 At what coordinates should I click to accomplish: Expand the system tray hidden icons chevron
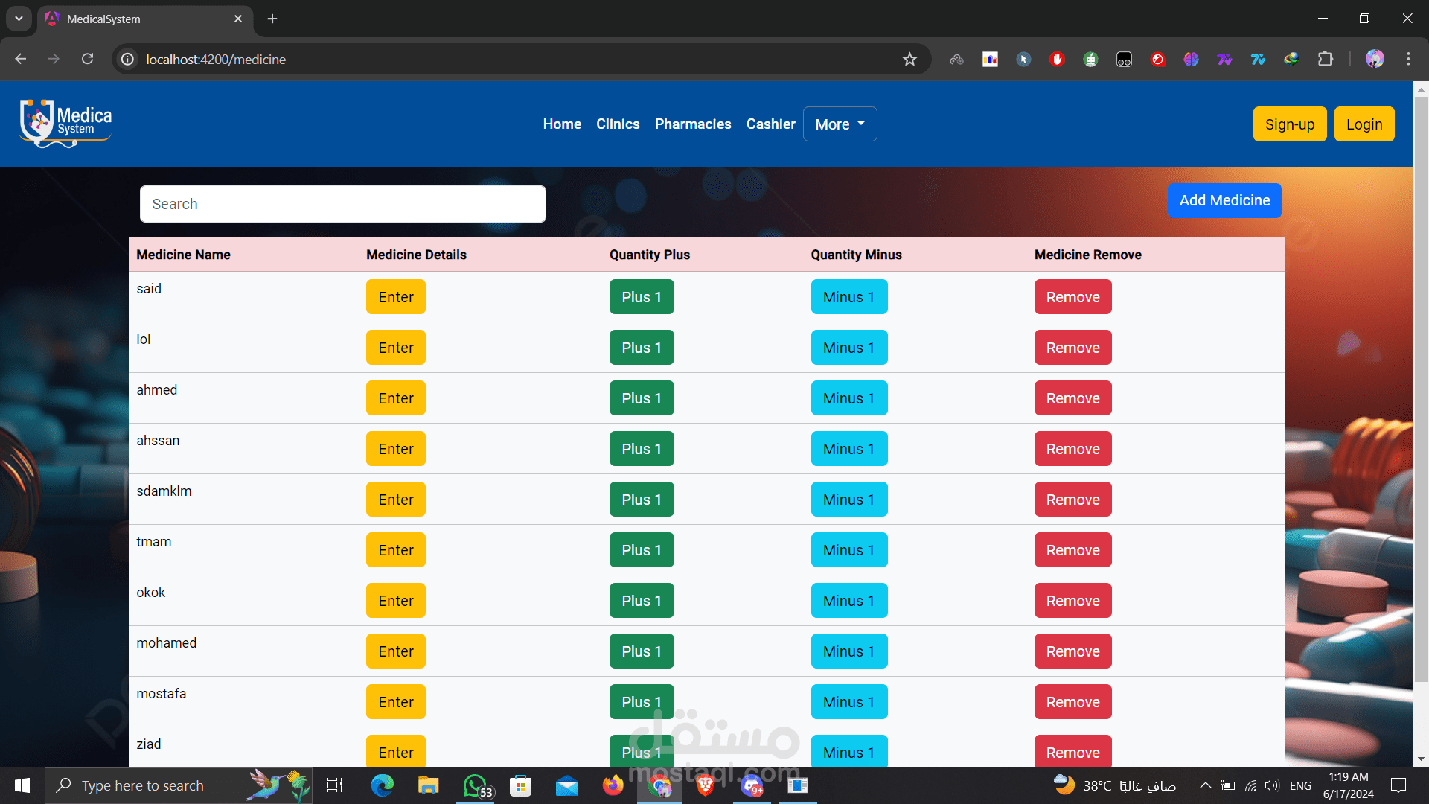pyautogui.click(x=1205, y=785)
